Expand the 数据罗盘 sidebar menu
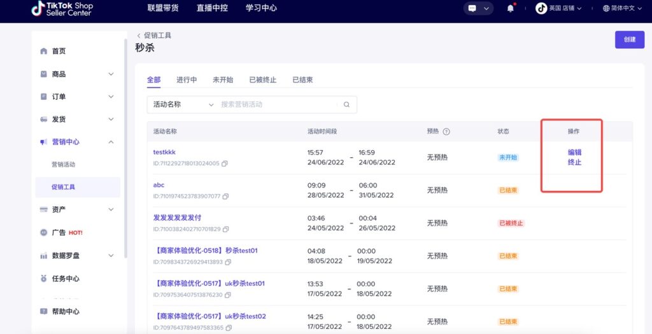652x334 pixels. click(x=111, y=256)
